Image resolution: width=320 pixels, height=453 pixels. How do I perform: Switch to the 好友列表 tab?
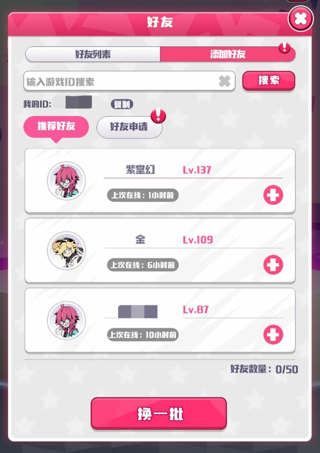tap(93, 54)
